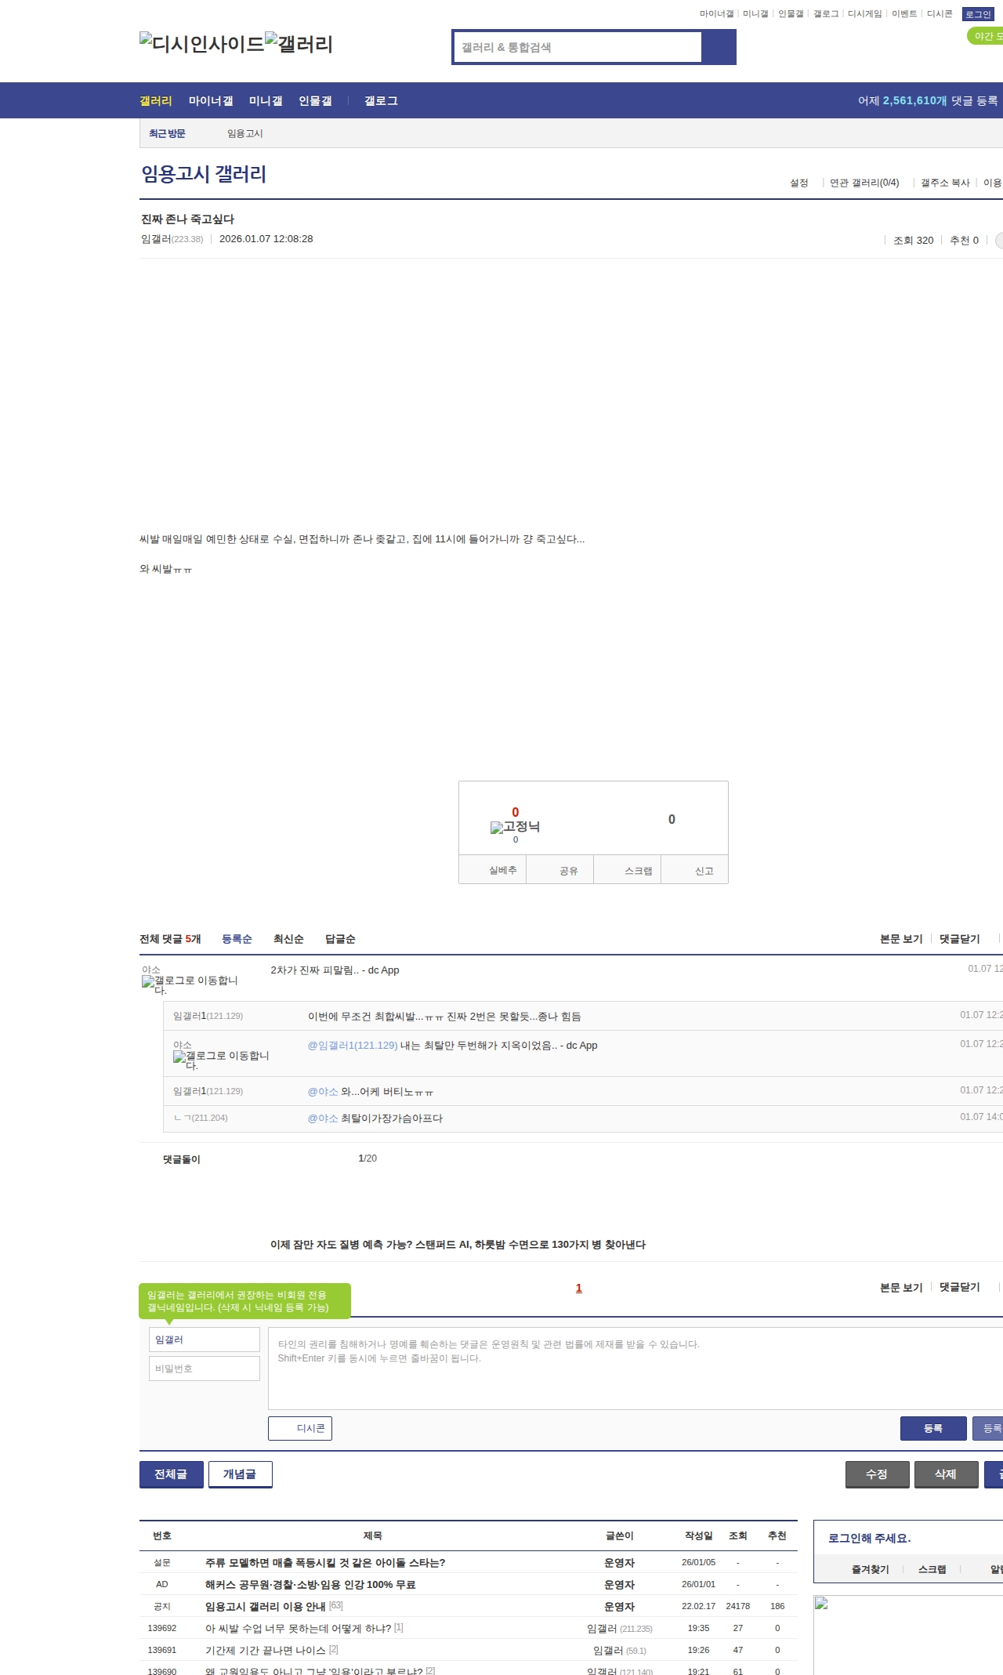The image size is (1003, 1675).
Task: Select 인물갤 in the blue navigation bar
Action: click(315, 100)
